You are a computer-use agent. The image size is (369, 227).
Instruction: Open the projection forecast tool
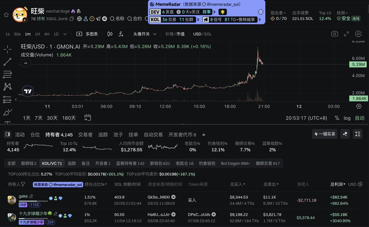click(x=7, y=99)
